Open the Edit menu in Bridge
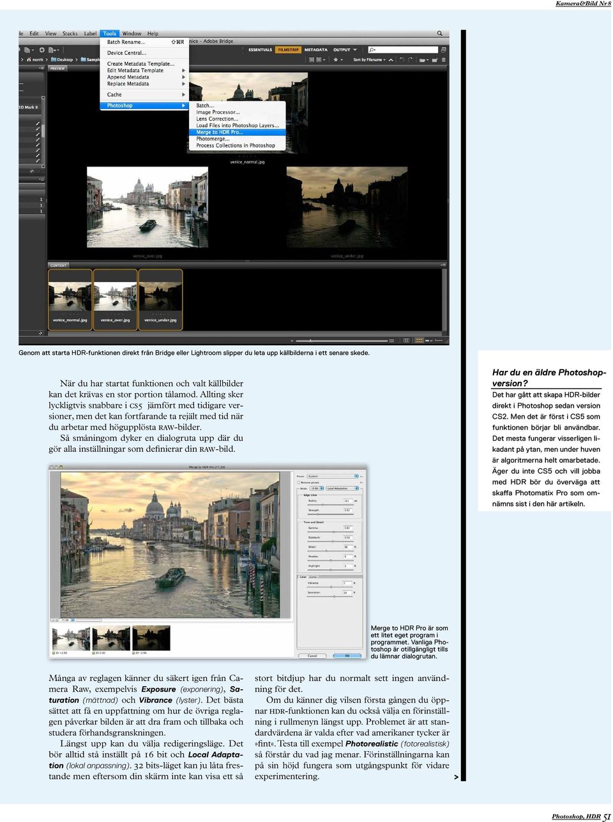Image resolution: width=613 pixels, height=822 pixels. (34, 34)
